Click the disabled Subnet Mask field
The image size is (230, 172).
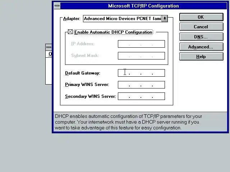pyautogui.click(x=141, y=56)
